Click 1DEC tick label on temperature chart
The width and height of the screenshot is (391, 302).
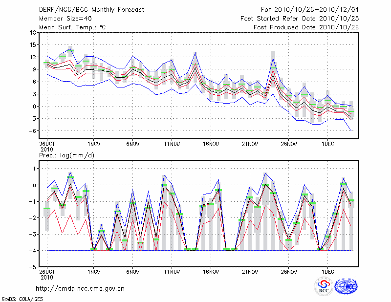327,145
